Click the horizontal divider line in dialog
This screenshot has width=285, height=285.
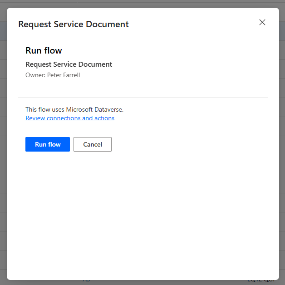pyautogui.click(x=142, y=97)
